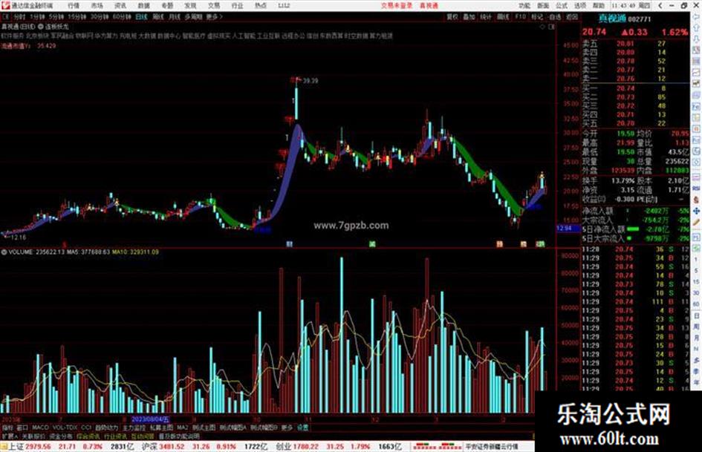The height and width of the screenshot is (452, 702).
Task: Open the 交易 menu
Action: coord(214,5)
